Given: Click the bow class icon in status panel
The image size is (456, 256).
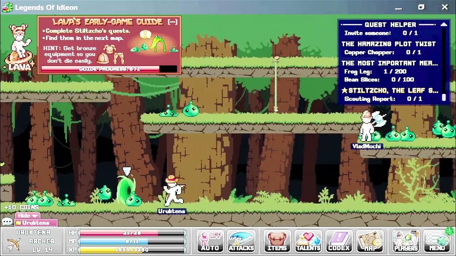Looking at the screenshot, I should point(14,244).
